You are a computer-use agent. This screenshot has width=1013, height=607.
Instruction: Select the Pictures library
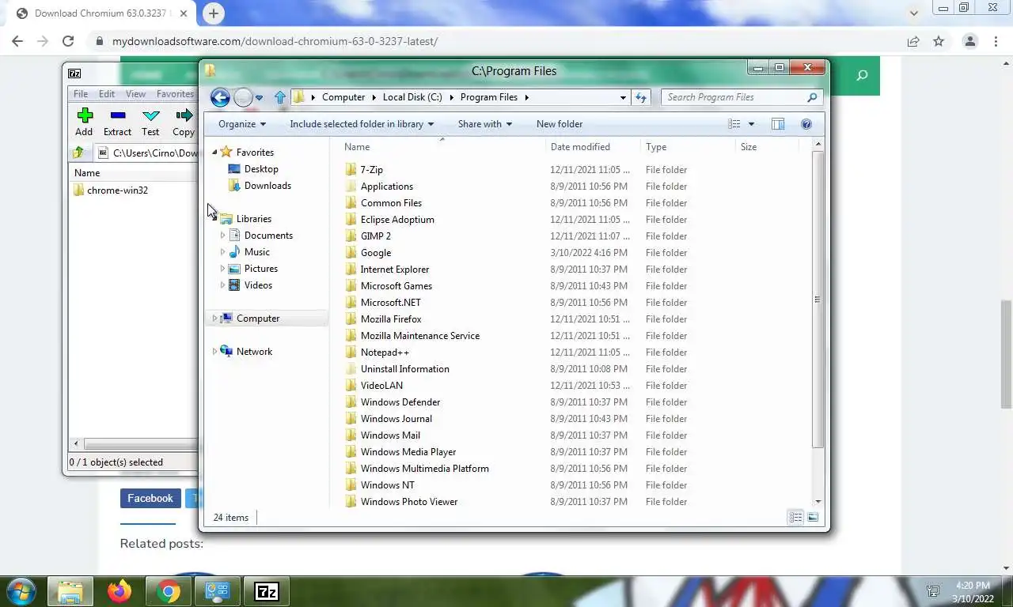click(261, 269)
